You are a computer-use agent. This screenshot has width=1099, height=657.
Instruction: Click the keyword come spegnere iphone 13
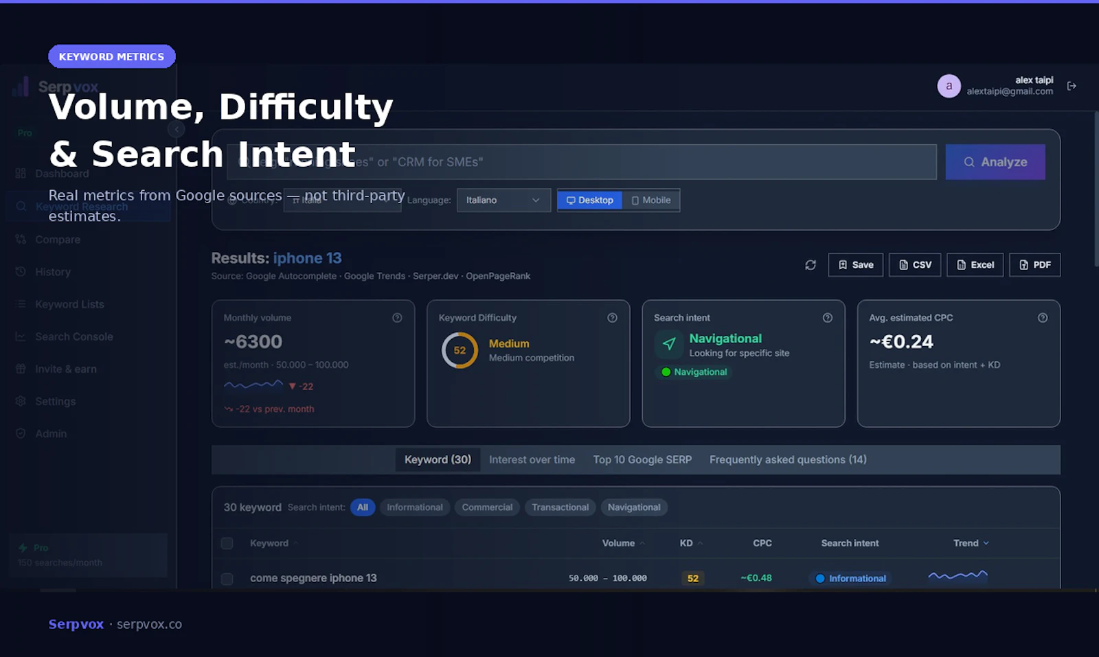tap(313, 578)
